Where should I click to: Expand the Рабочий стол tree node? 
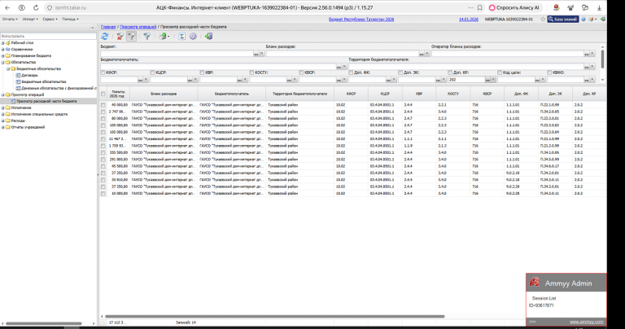tap(2, 42)
